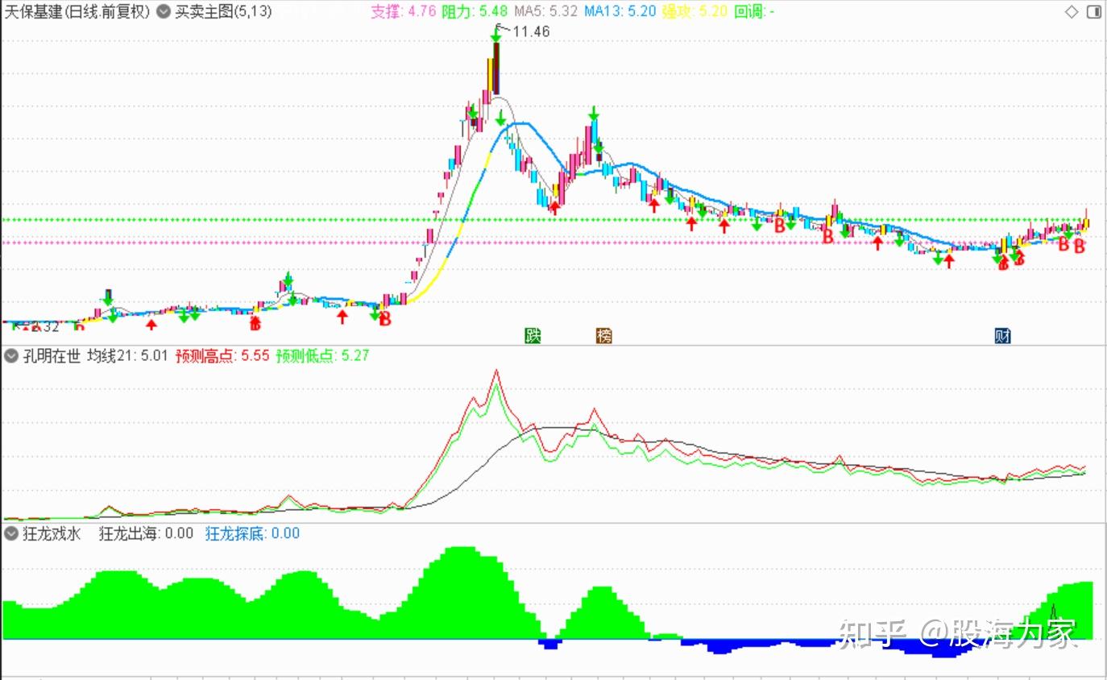Viewport: 1107px width, 680px height.
Task: Select the 天保基建(日线.前复权) chart title
Action: [77, 12]
